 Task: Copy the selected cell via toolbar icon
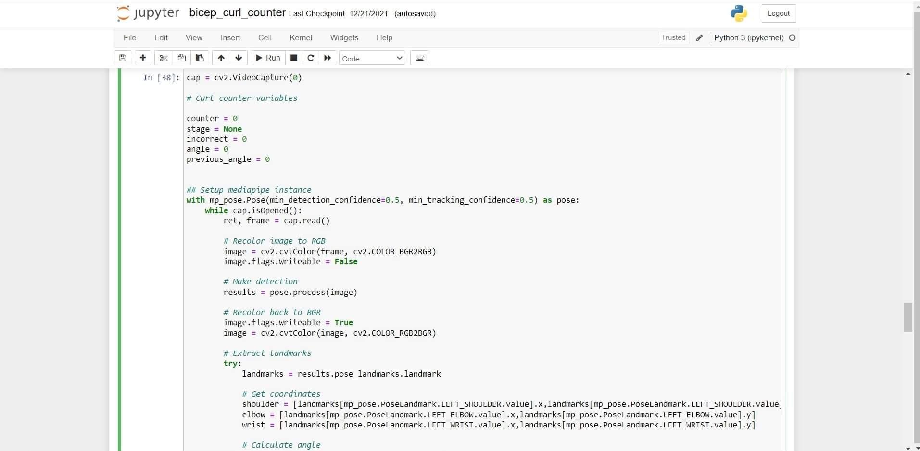(181, 58)
